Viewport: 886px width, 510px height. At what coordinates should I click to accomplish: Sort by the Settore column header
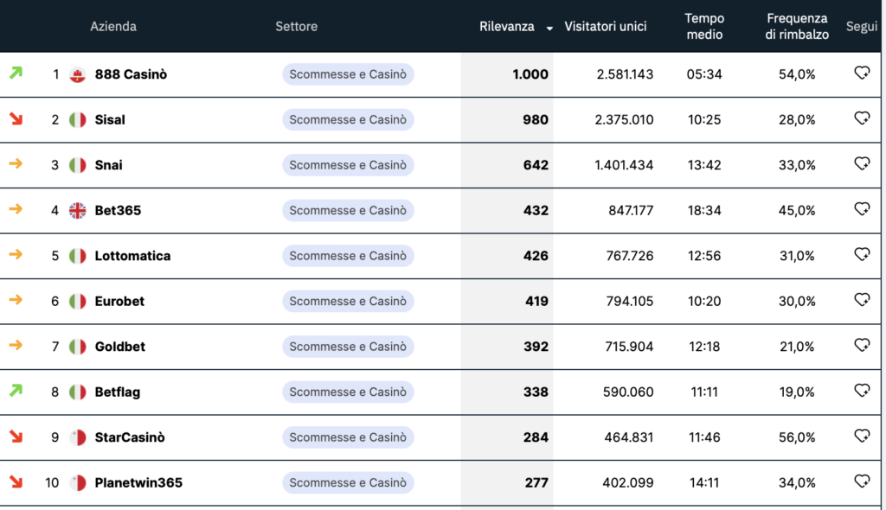(x=296, y=27)
